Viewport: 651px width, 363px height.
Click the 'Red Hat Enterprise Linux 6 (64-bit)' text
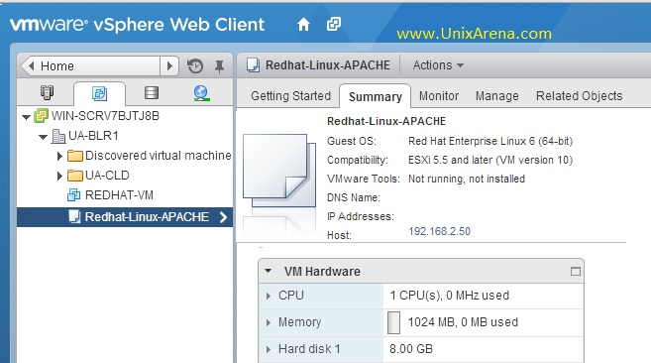490,141
